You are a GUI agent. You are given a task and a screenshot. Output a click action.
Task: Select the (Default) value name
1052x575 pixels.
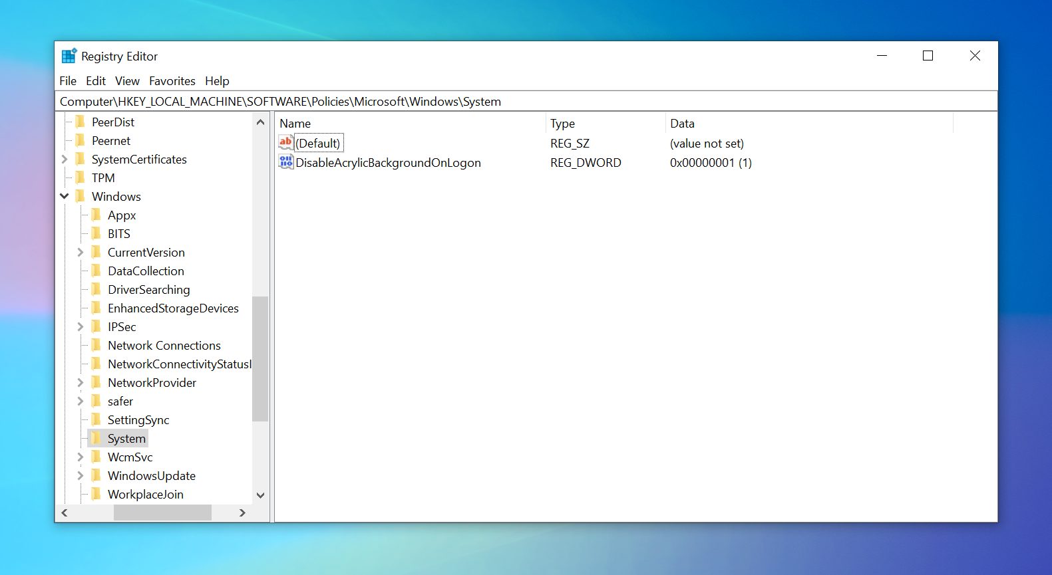pyautogui.click(x=318, y=143)
